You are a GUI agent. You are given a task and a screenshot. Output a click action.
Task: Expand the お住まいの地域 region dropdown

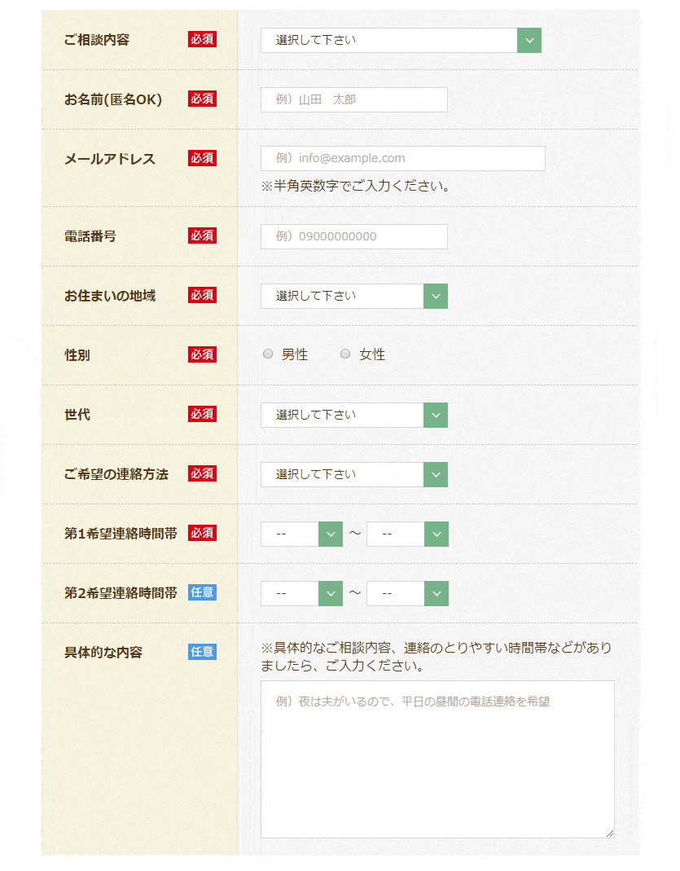coord(342,296)
